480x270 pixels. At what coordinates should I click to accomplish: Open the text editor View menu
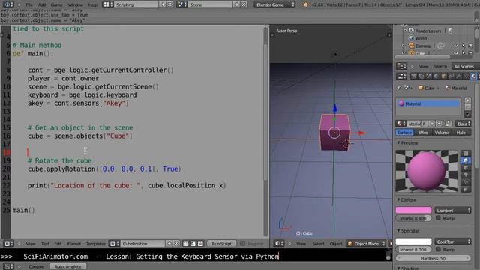[31, 244]
